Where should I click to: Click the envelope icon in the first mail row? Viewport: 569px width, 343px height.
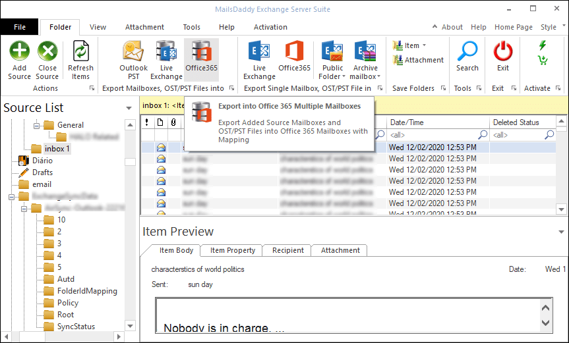tap(161, 147)
